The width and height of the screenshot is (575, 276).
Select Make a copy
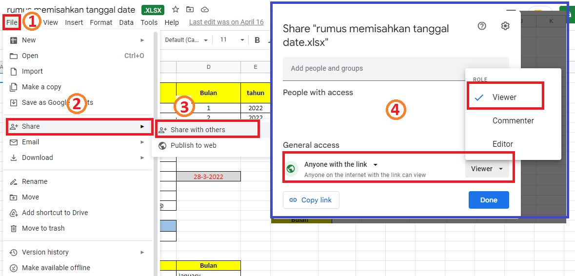78,87
